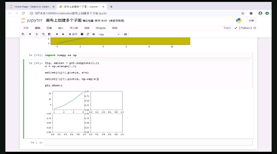This screenshot has height=154, width=277.
Task: Click the pencil edit mode icon
Action: point(236,28)
